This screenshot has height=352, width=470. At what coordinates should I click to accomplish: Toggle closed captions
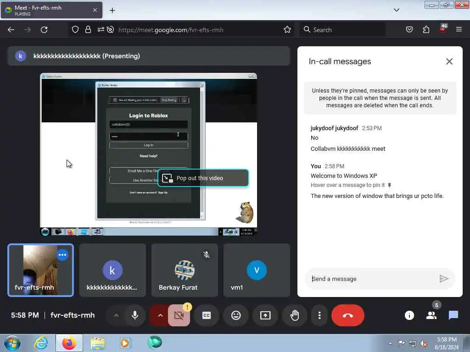207,315
